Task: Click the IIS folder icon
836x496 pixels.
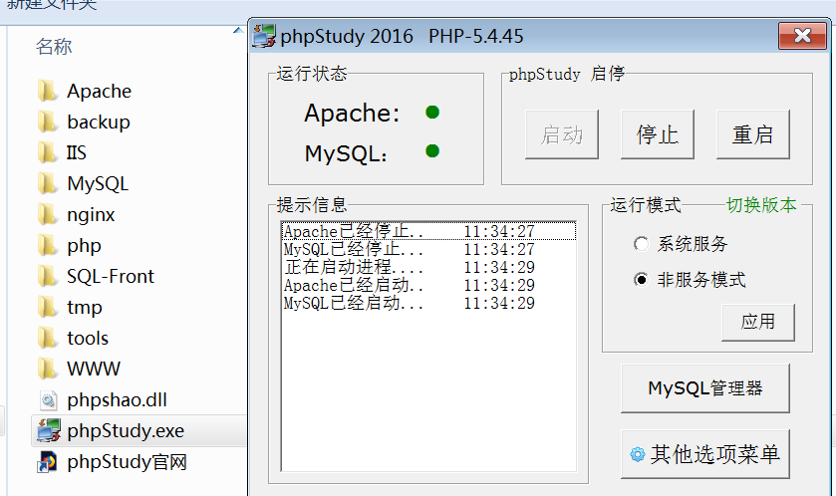Action: [x=48, y=153]
